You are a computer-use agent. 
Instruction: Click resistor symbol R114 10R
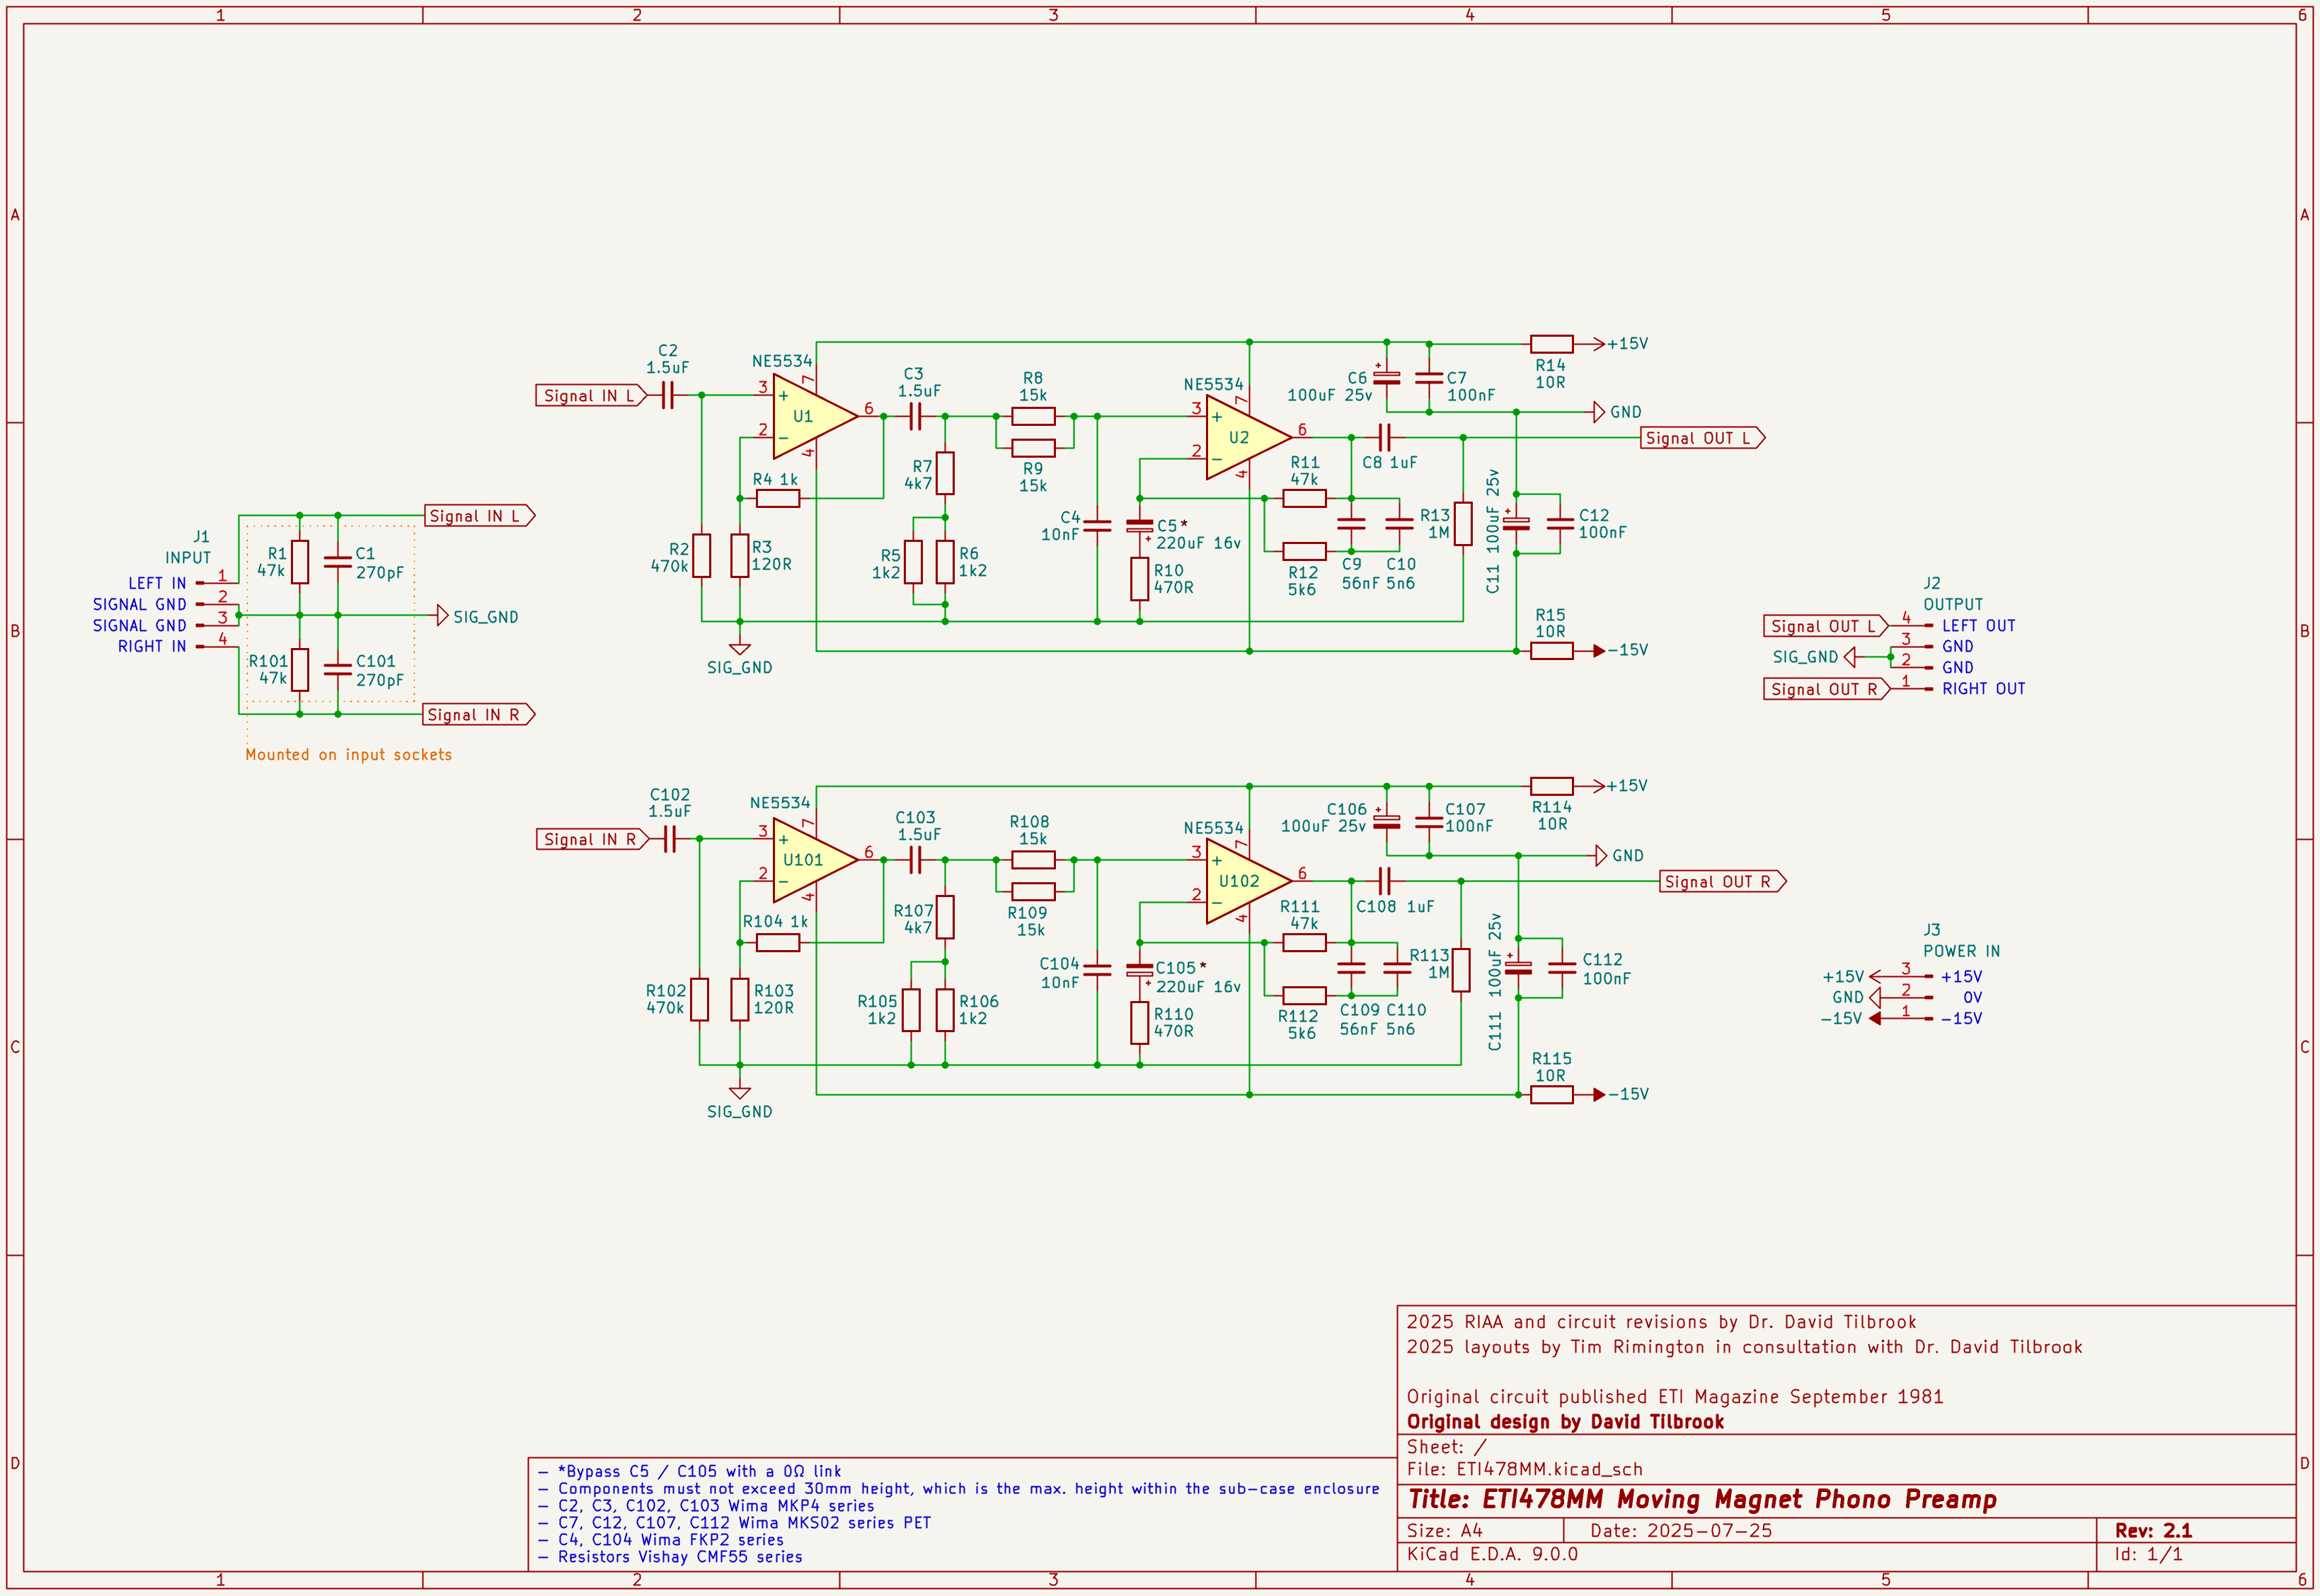pos(1551,786)
